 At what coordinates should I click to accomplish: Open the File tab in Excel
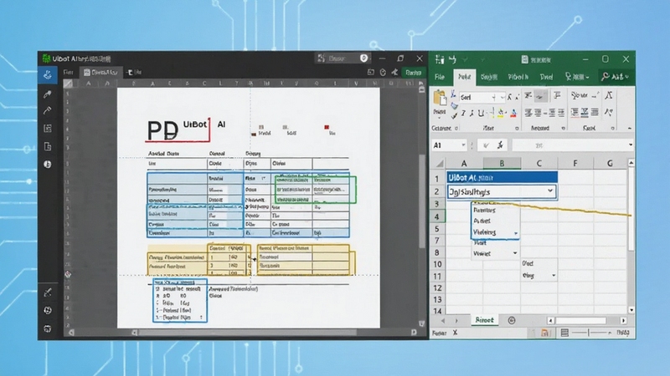440,77
